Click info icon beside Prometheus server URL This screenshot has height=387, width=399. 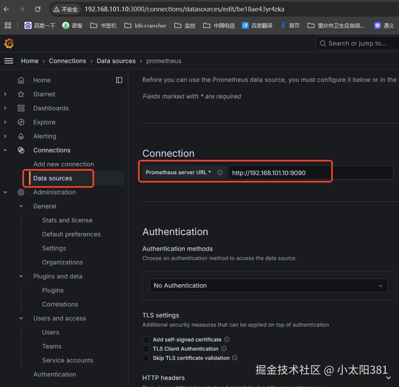click(220, 172)
